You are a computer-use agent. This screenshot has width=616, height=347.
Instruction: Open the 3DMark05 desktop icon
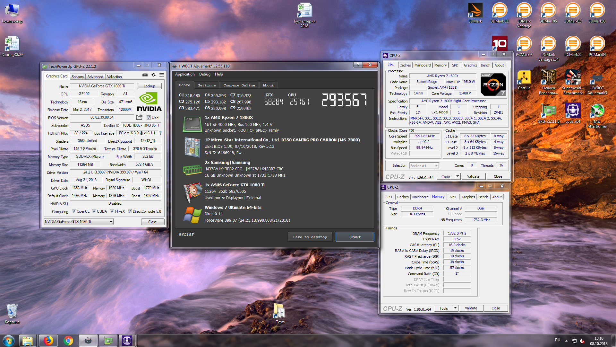pyautogui.click(x=573, y=13)
